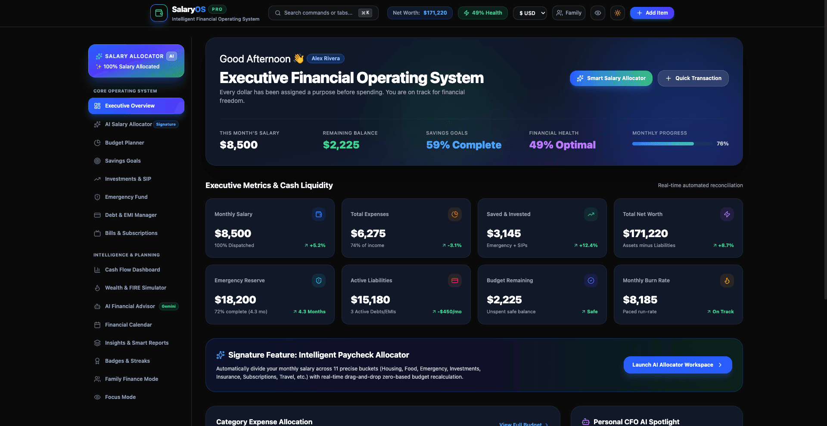827x426 pixels.
Task: Click the Cash Flow Dashboard chart icon
Action: click(x=97, y=270)
